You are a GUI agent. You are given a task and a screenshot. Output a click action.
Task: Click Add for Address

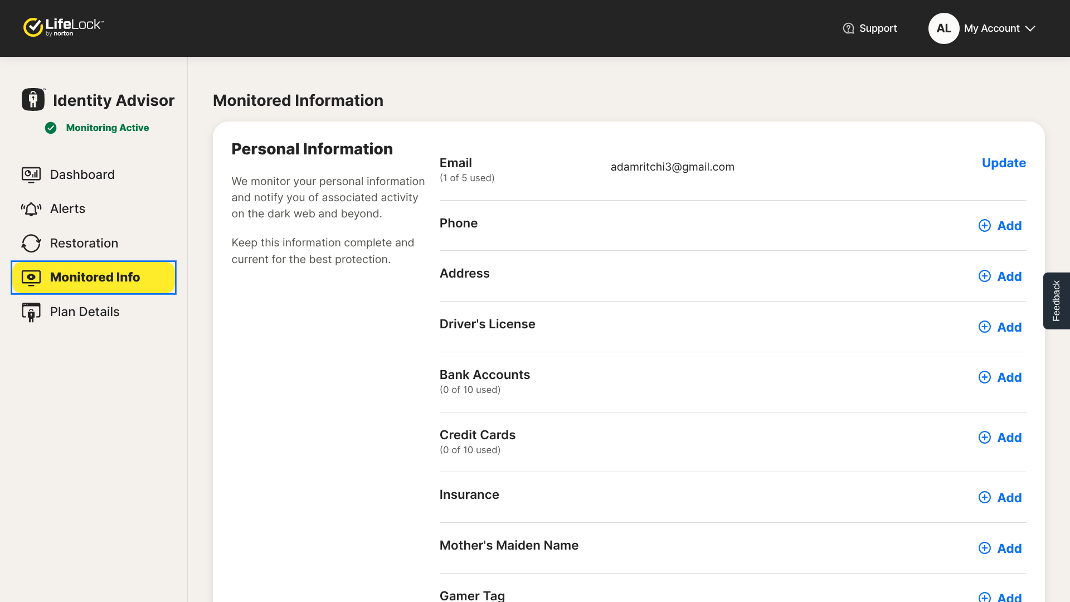[1009, 277]
